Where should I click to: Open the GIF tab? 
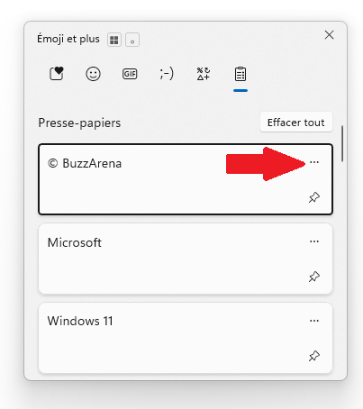coord(130,74)
